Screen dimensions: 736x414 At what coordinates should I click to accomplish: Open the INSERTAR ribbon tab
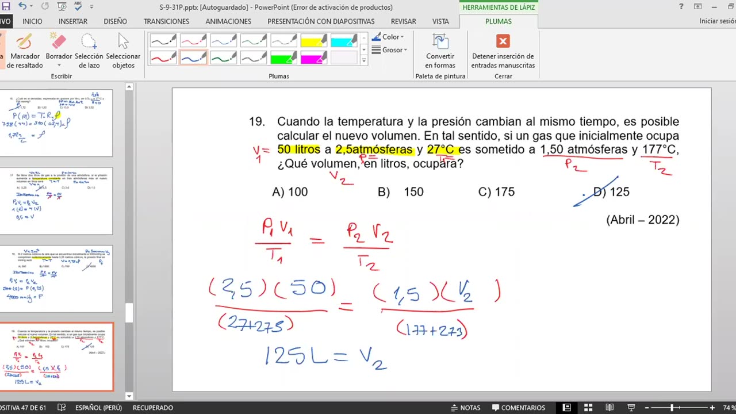73,21
